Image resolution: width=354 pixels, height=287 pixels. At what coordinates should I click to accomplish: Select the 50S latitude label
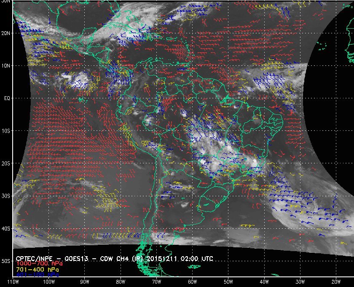pos(5,261)
